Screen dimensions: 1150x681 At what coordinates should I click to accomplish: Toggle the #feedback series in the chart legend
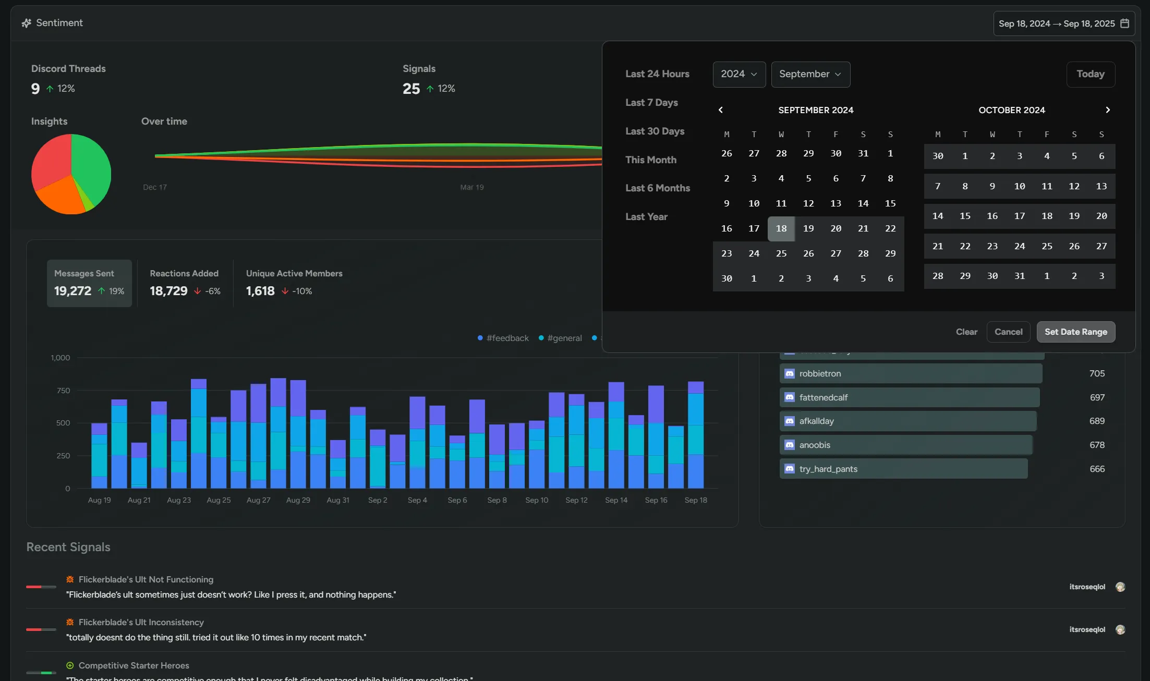click(503, 338)
